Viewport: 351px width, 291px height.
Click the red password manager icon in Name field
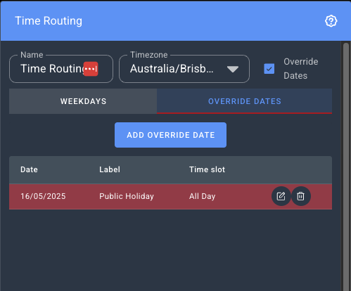coord(91,69)
